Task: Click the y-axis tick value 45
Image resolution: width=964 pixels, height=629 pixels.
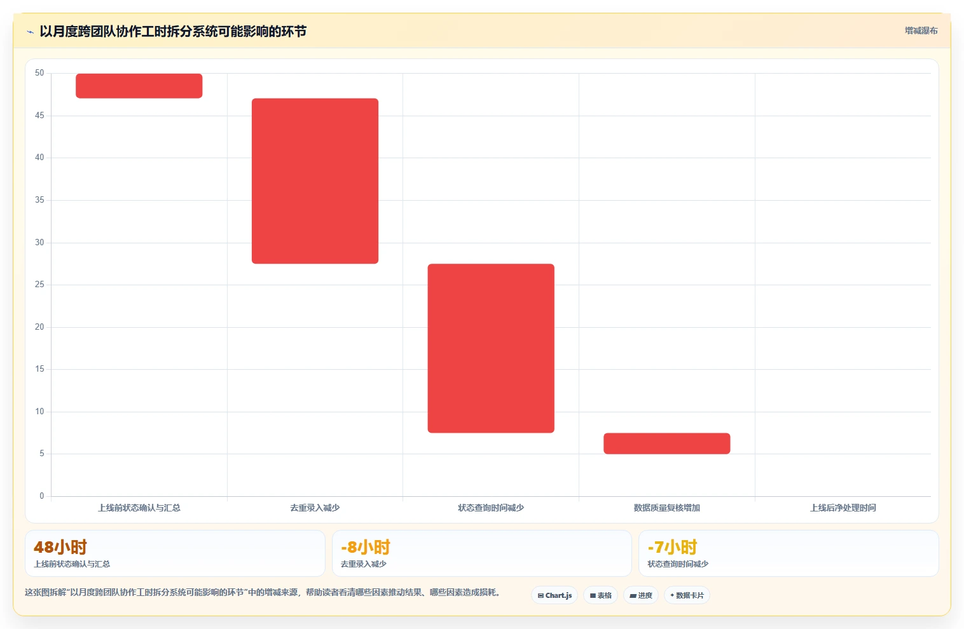Action: [39, 116]
